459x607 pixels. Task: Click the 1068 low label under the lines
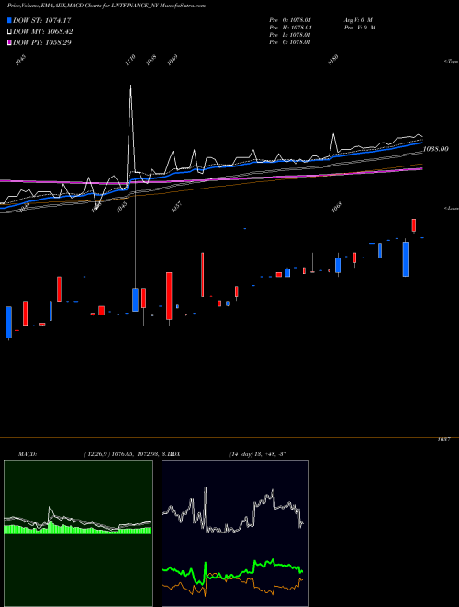338,207
